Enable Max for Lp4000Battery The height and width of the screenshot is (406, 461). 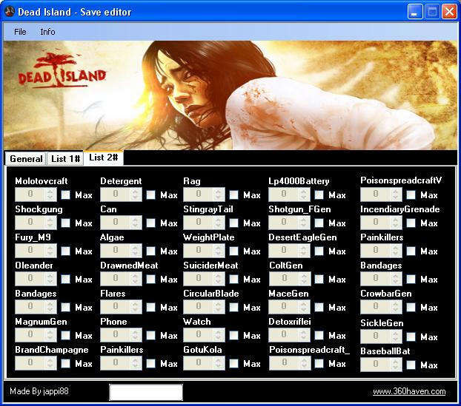coord(319,194)
